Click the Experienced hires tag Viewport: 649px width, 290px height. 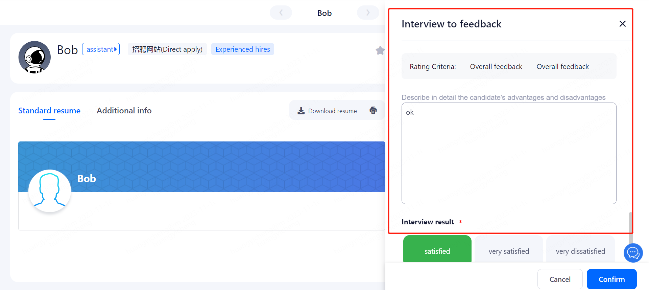tap(242, 49)
